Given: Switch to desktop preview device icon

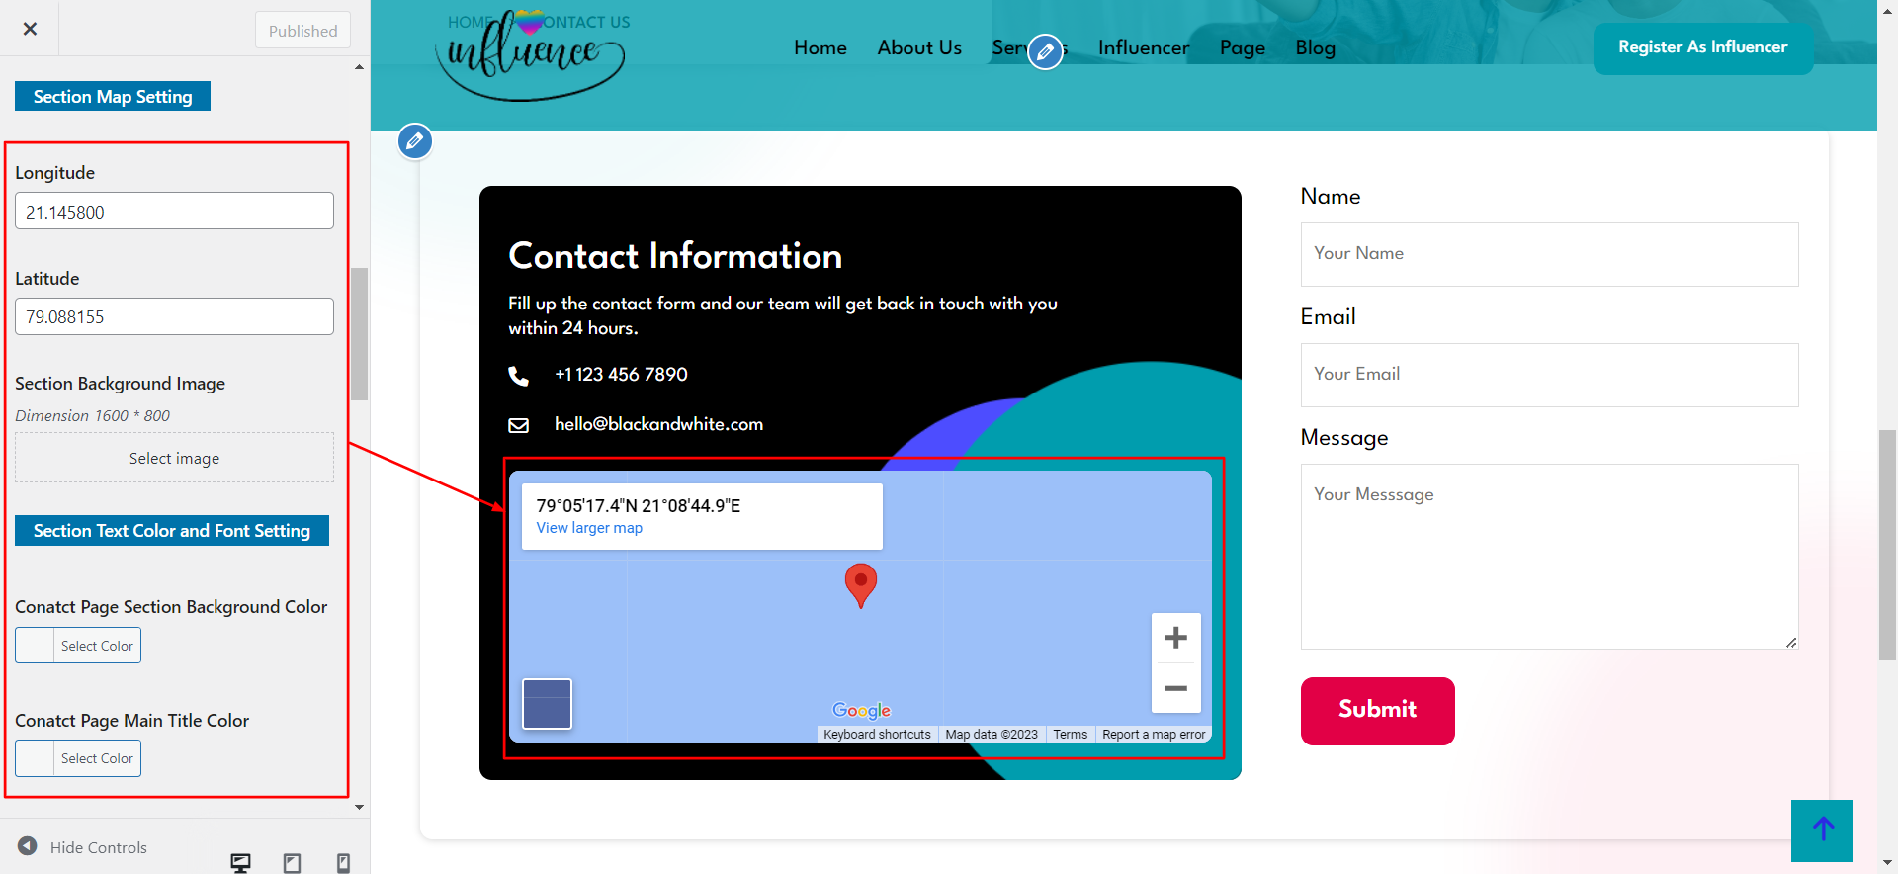Looking at the screenshot, I should tap(240, 862).
